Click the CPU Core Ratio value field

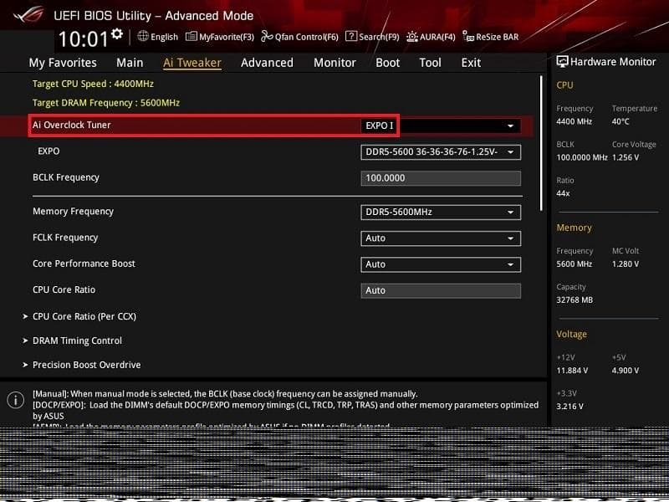pyautogui.click(x=441, y=290)
